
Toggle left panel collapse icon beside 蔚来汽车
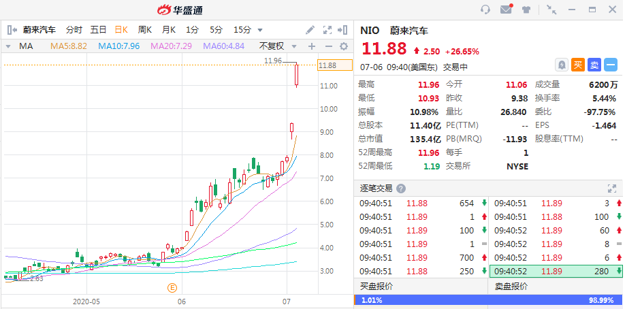tap(12, 29)
